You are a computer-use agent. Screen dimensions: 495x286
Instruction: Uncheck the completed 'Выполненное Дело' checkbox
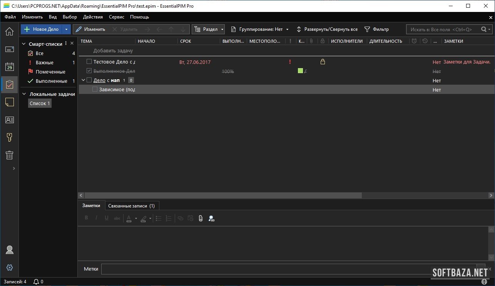click(89, 71)
